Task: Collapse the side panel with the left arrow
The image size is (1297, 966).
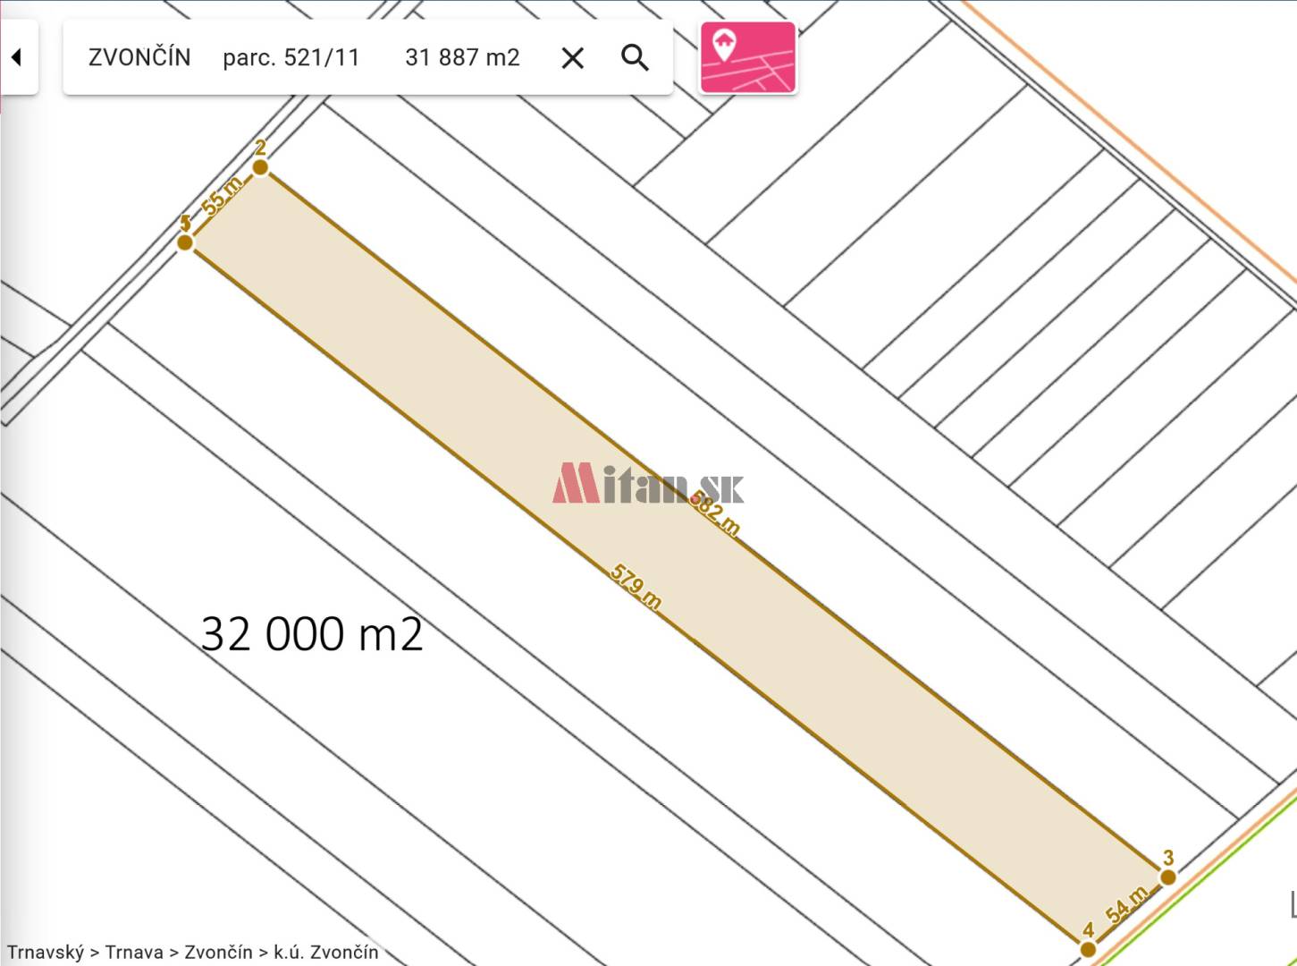Action: coord(16,58)
